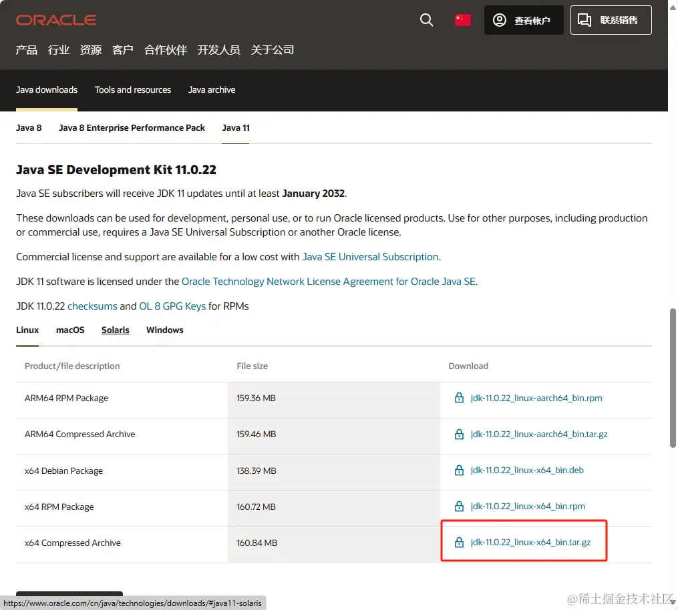678x610 pixels.
Task: Click the '159.36 MB' file size
Action: (x=256, y=398)
